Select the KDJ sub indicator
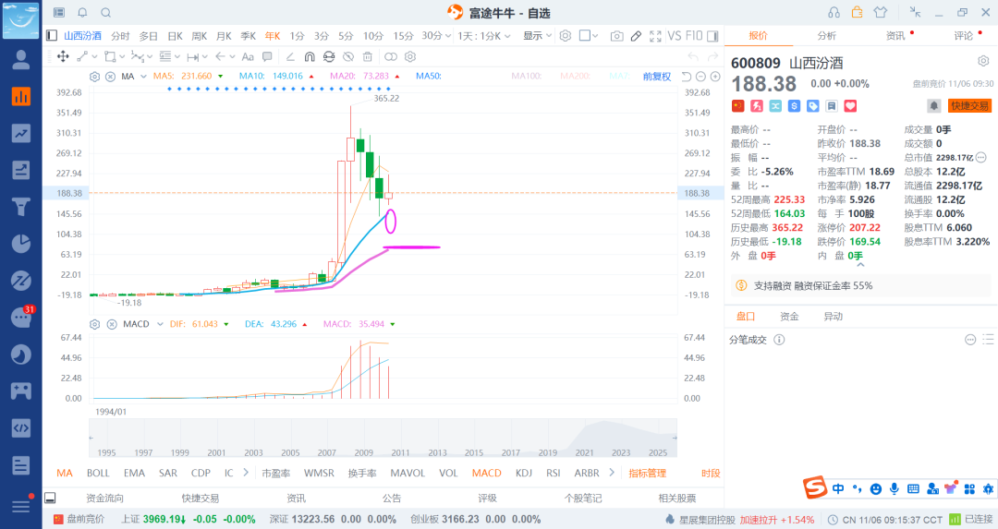 (x=524, y=473)
